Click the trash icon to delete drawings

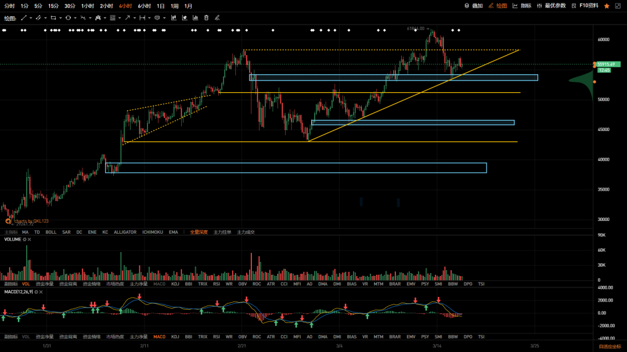pyautogui.click(x=206, y=17)
